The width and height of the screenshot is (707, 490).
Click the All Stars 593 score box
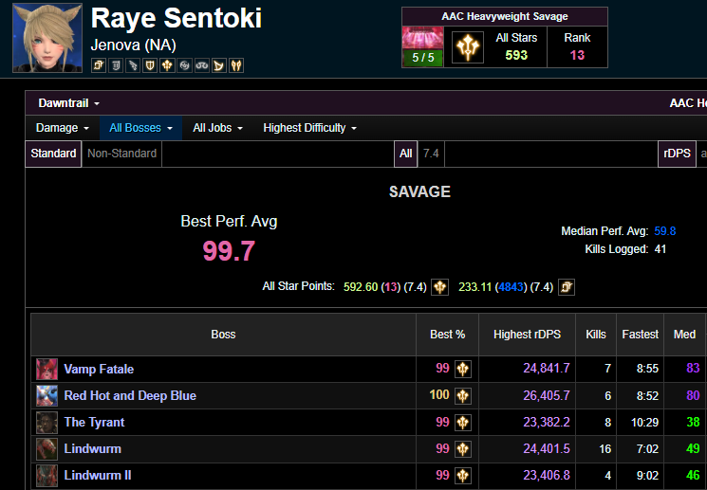tap(516, 46)
